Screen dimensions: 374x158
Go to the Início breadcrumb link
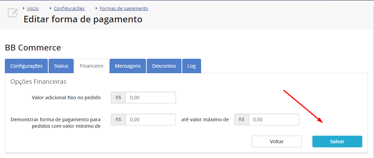(x=33, y=8)
